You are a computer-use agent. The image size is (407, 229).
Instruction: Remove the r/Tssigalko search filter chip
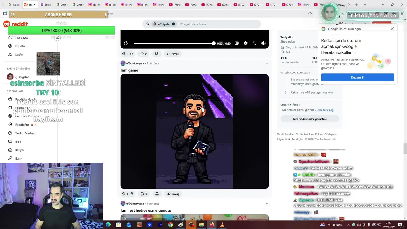[x=174, y=24]
